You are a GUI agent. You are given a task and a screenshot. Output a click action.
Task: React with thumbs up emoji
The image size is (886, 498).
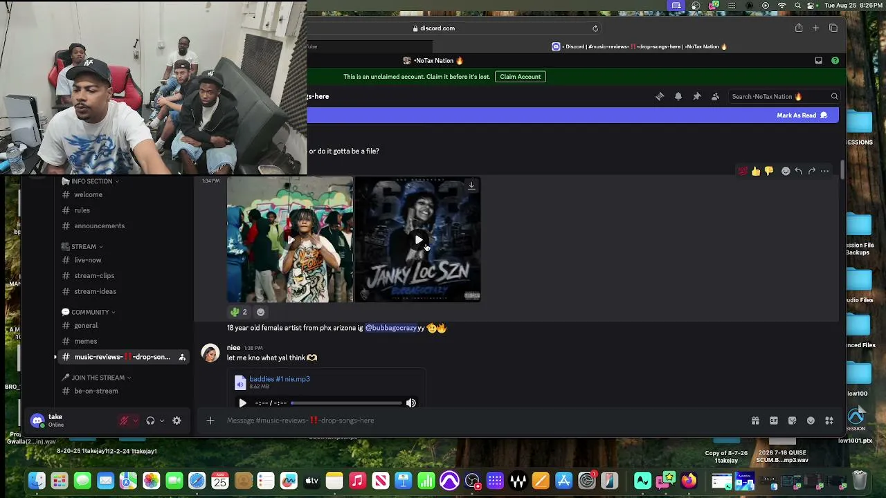(756, 171)
